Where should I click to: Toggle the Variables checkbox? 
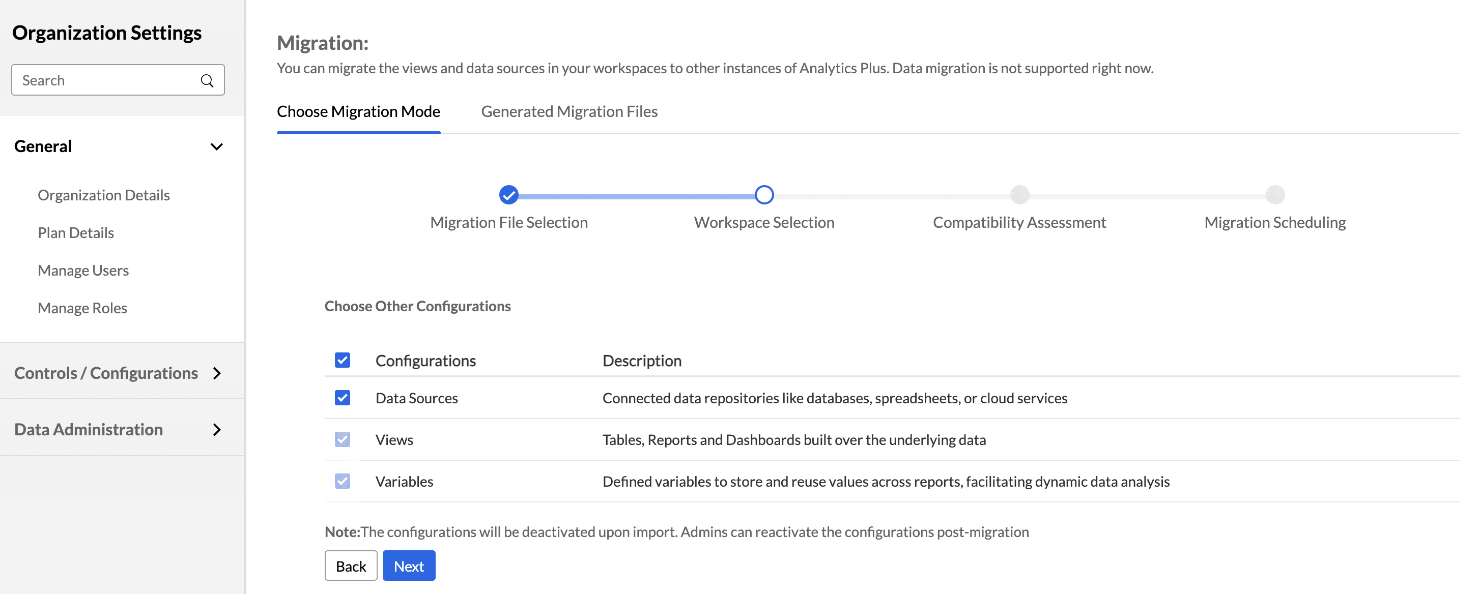[342, 481]
